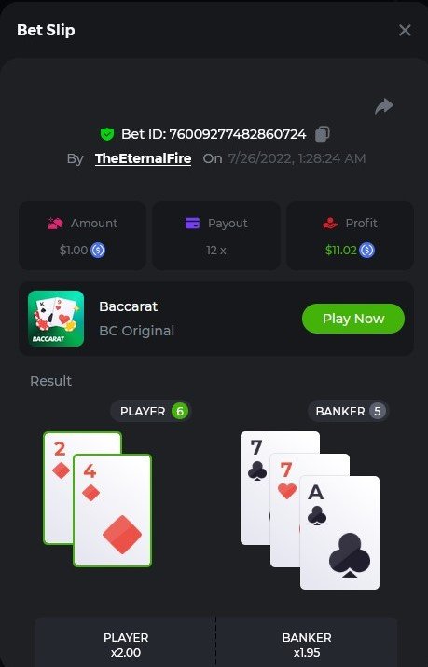This screenshot has height=667, width=428.
Task: Click the Baccarat game thumbnail
Action: coord(56,319)
